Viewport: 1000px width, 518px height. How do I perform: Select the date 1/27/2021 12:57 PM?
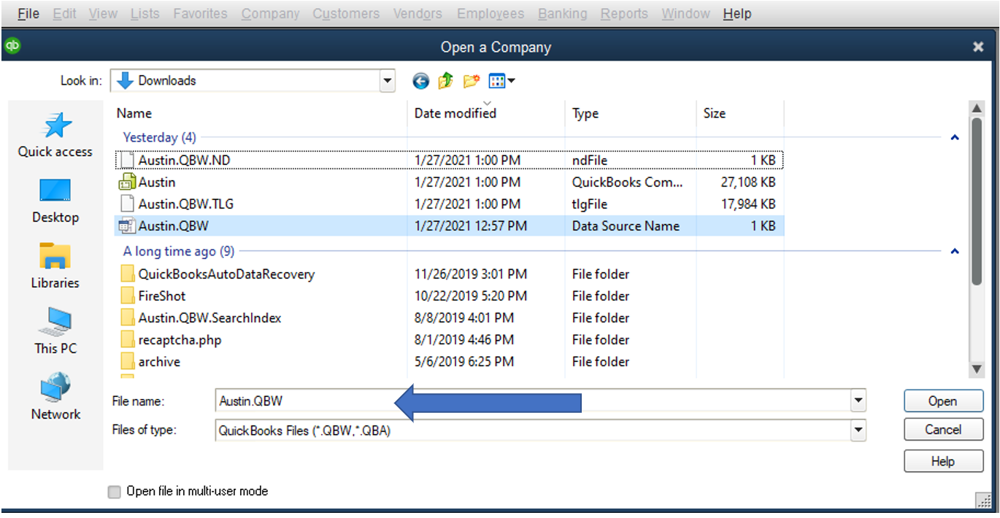(x=470, y=226)
